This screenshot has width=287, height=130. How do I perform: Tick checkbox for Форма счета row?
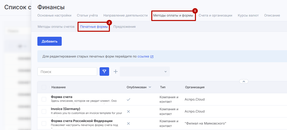tap(44, 99)
